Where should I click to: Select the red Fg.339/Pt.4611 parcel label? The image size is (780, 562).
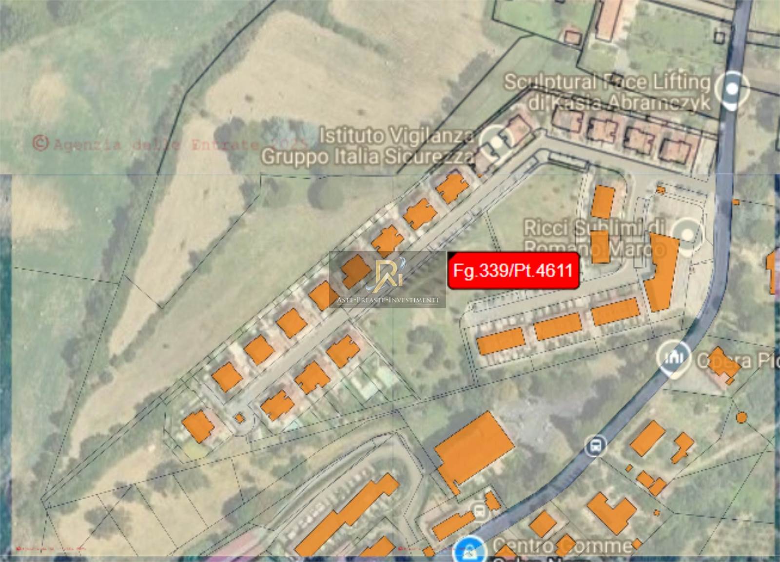tap(513, 270)
